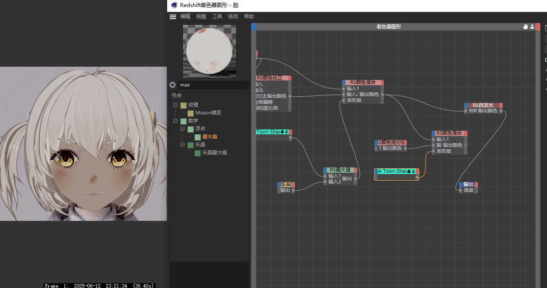
Task: Click the Frame 1 render status text
Action: click(99, 286)
